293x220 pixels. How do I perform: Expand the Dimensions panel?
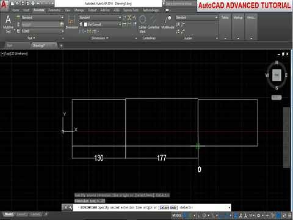(99, 38)
